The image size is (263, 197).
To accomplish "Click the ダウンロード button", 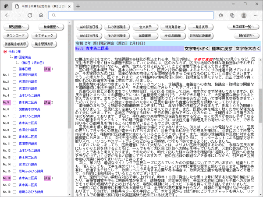I will [x=15, y=36].
